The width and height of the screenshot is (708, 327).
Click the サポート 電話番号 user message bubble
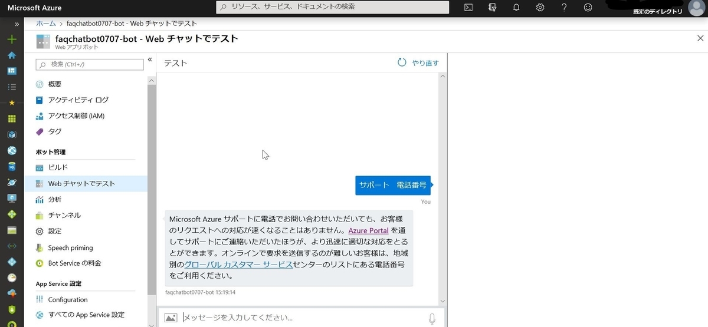[393, 185]
